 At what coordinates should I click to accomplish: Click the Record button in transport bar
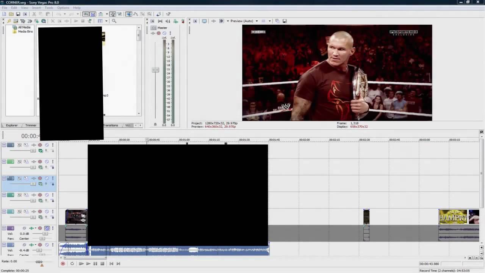click(x=63, y=264)
